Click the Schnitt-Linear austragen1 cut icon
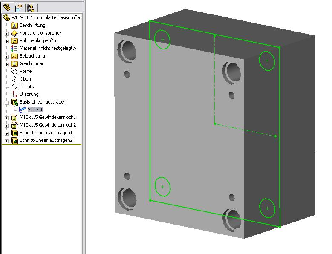The width and height of the screenshot is (332, 254). pyautogui.click(x=14, y=133)
